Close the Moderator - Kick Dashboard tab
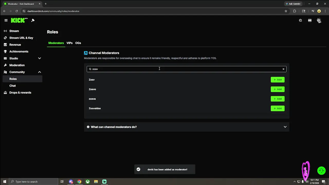329x185 pixels. tap(40, 4)
